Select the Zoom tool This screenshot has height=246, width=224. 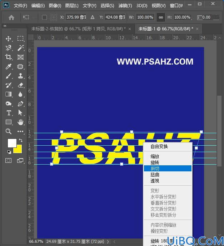pyautogui.click(x=8, y=131)
